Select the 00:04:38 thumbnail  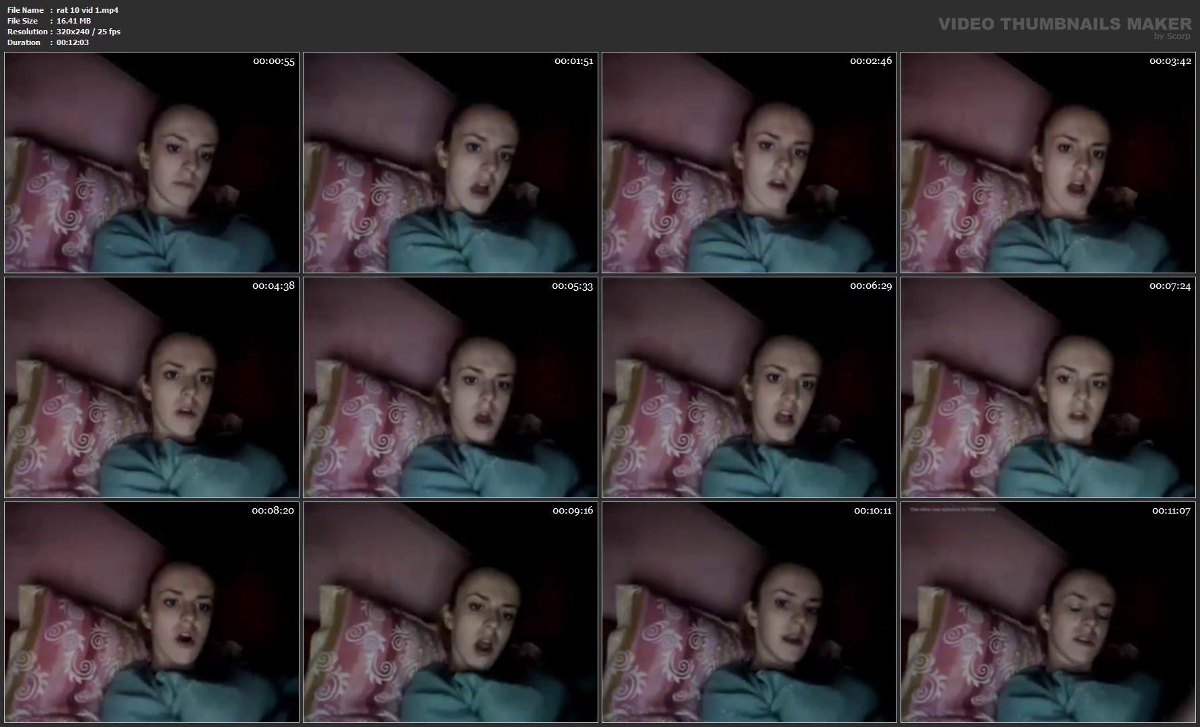click(151, 387)
